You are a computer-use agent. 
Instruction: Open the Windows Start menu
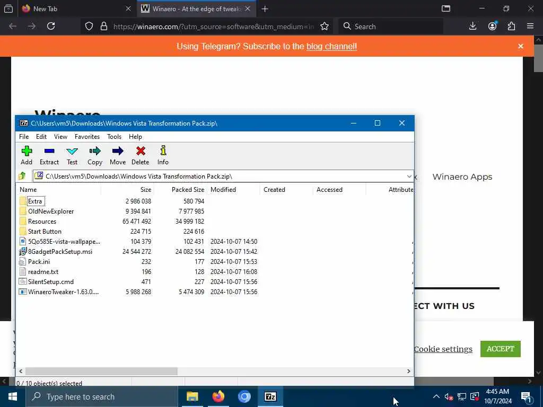click(13, 396)
